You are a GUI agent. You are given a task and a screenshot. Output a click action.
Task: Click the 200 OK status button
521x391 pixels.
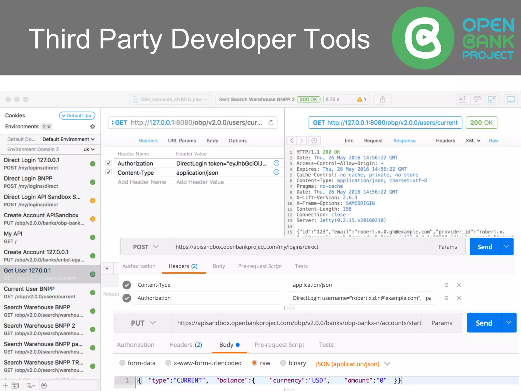(481, 123)
